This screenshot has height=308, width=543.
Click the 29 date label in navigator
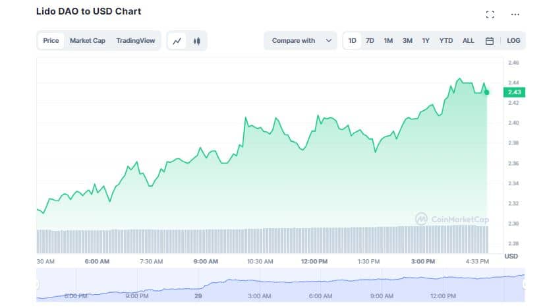pos(198,296)
